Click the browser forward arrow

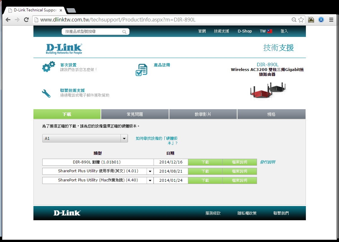tap(17, 20)
